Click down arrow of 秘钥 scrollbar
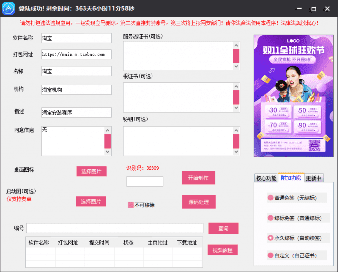 point(236,152)
